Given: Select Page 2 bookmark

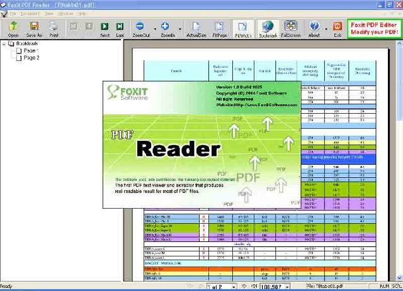Looking at the screenshot, I should coord(31,58).
